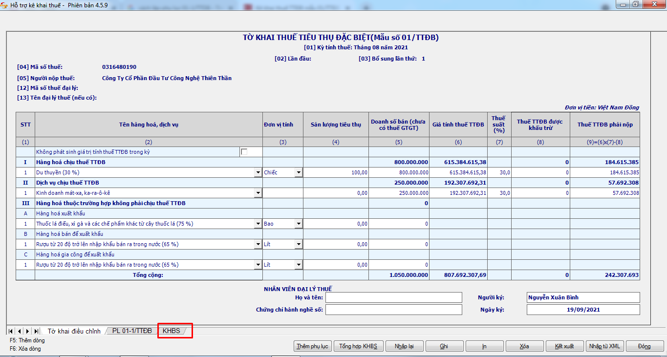667x357 pixels.
Task: Click Du thuyền tax base 615.384.615,38
Action: (458, 172)
